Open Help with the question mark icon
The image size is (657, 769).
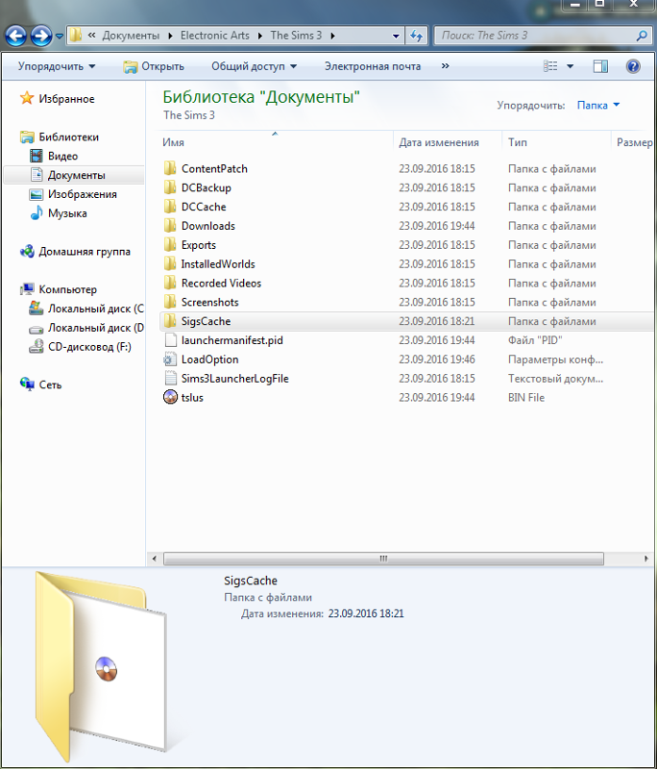tap(633, 66)
